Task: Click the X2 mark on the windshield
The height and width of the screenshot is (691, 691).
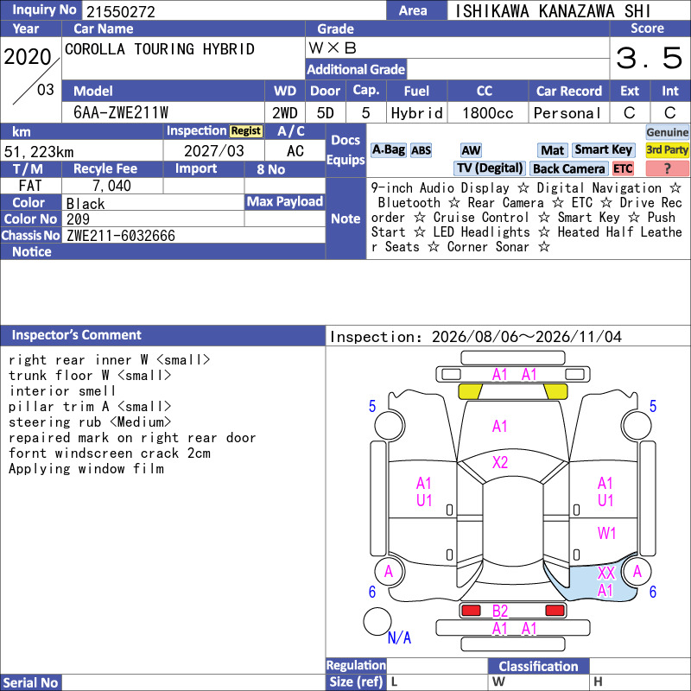Action: click(500, 462)
